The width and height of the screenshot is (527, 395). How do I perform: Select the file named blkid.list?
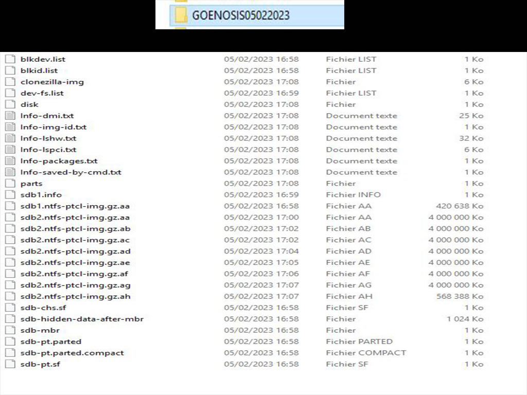39,70
